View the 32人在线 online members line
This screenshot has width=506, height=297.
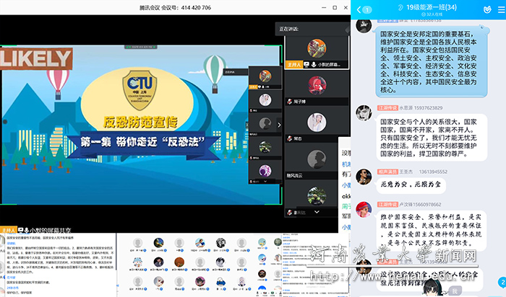pos(432,14)
